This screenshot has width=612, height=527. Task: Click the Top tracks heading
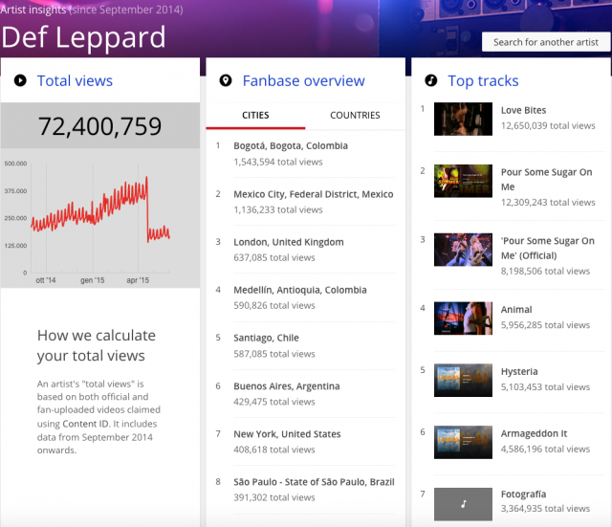point(483,81)
